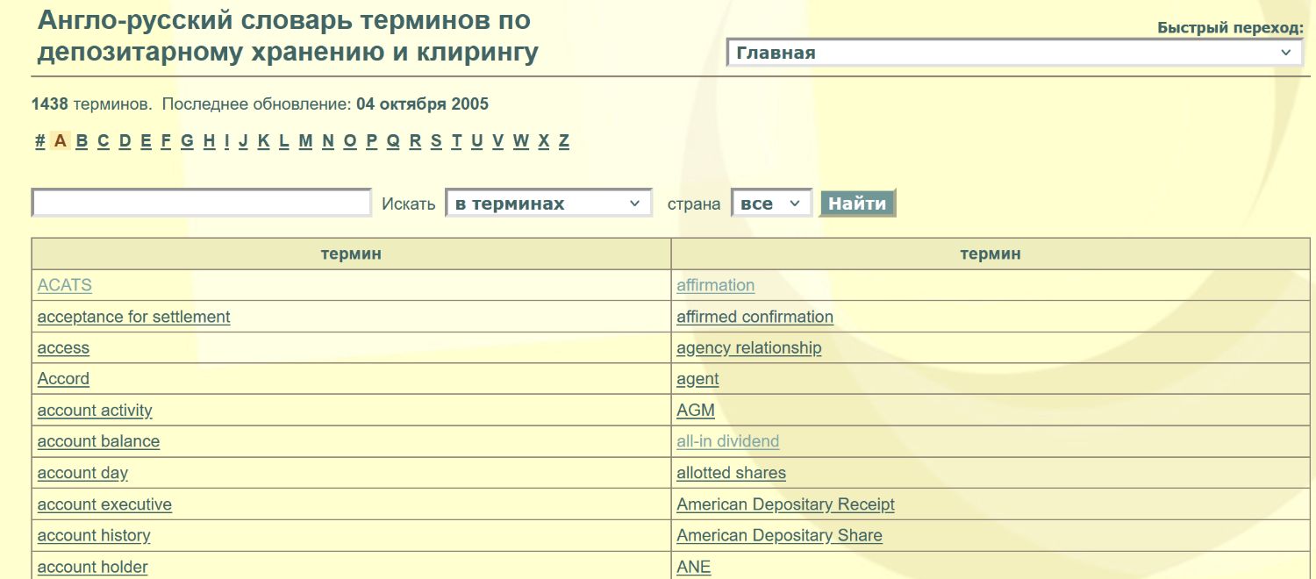Image resolution: width=1316 pixels, height=579 pixels.
Task: Open letter T term list
Action: (456, 140)
